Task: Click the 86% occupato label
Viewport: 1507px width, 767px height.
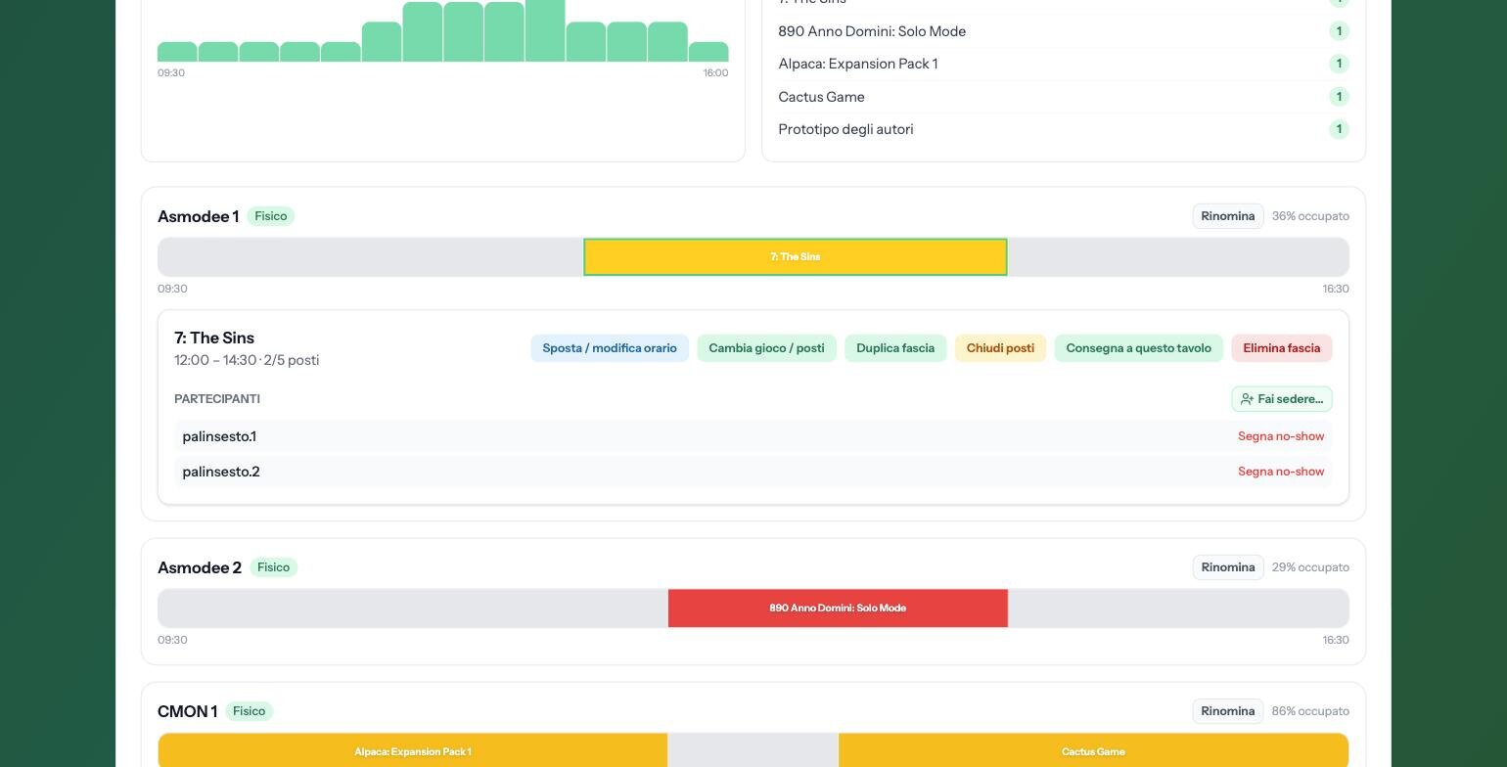Action: click(x=1310, y=711)
